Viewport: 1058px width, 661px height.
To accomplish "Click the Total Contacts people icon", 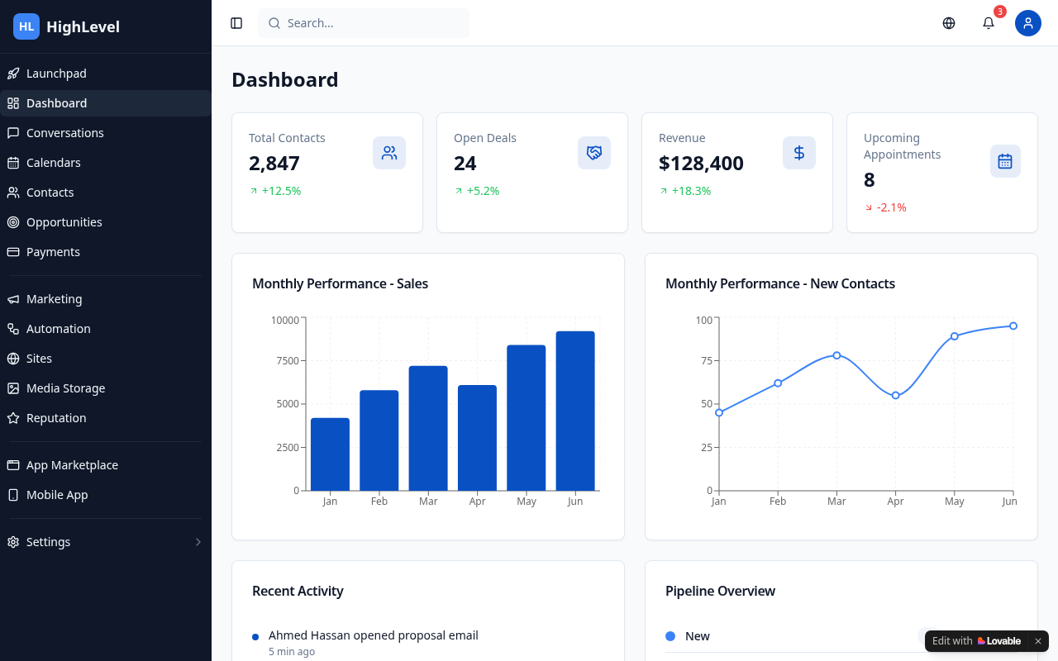I will (389, 153).
